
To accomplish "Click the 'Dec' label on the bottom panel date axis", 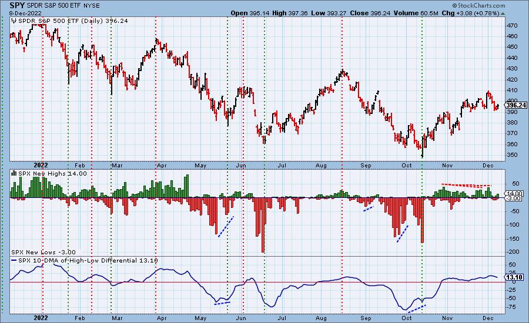I will pos(488,318).
